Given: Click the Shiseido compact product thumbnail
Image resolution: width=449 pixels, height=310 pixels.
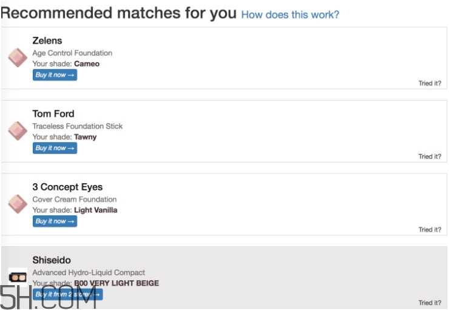Looking at the screenshot, I should click(x=17, y=277).
